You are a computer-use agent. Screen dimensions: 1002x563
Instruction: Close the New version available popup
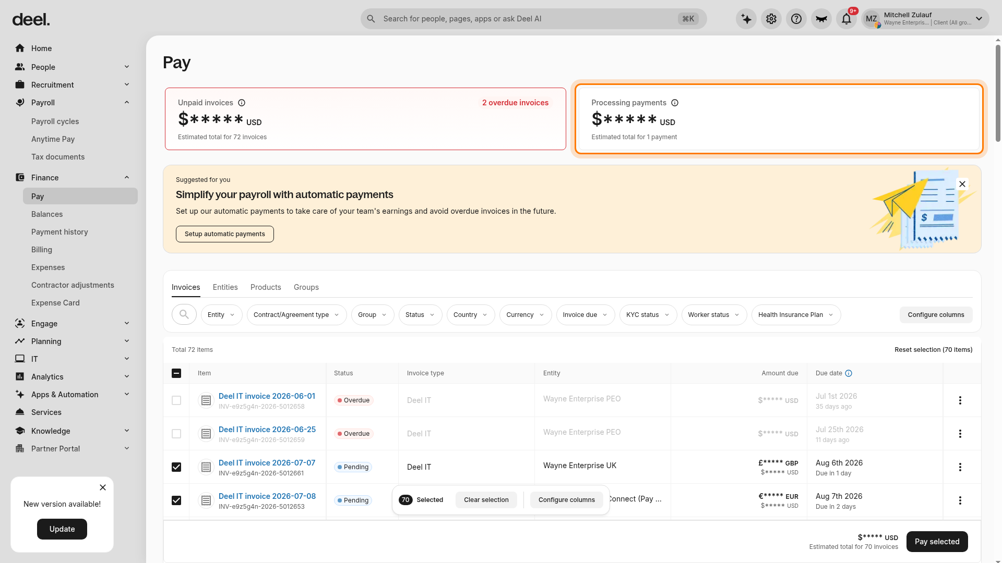click(x=103, y=487)
